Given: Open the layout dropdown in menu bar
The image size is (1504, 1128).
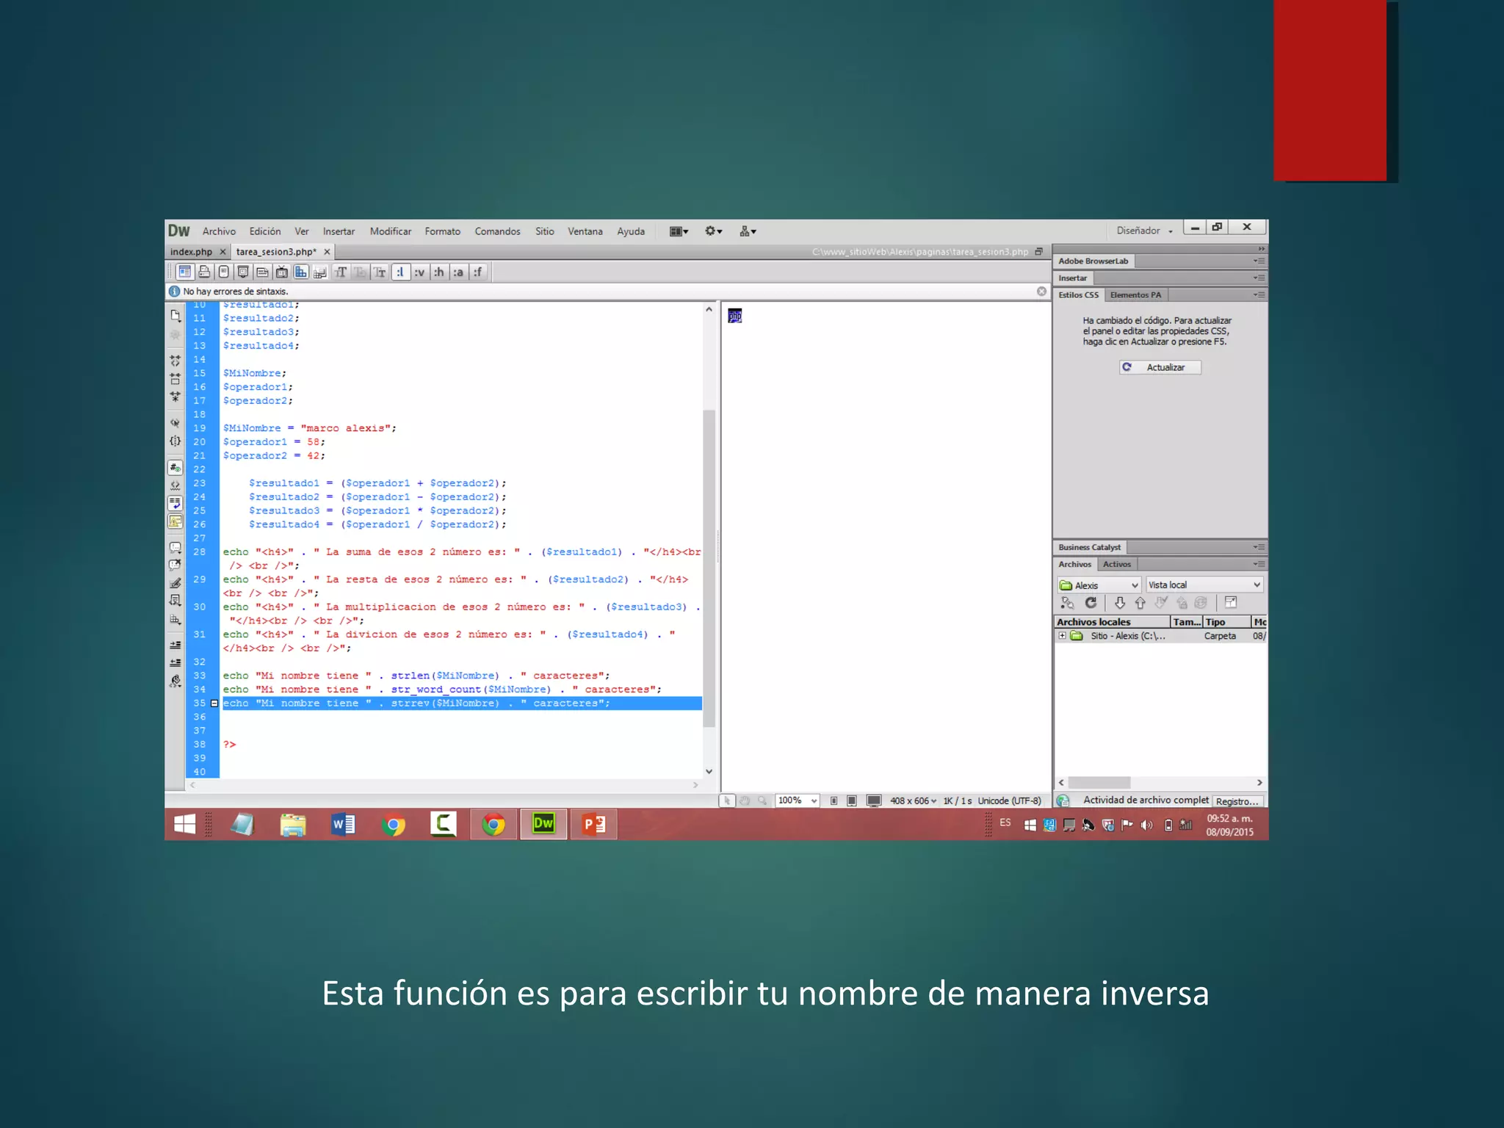Looking at the screenshot, I should [679, 231].
